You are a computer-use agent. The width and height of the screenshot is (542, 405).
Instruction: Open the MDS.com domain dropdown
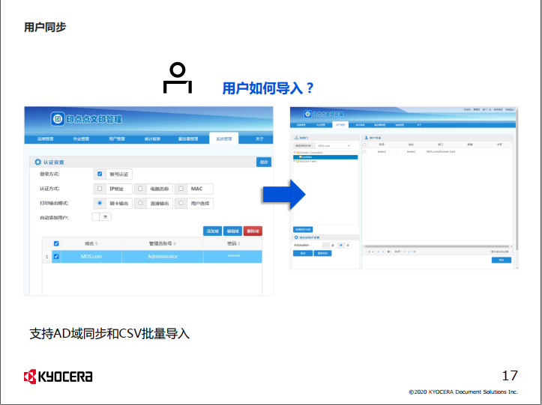pyautogui.click(x=332, y=145)
